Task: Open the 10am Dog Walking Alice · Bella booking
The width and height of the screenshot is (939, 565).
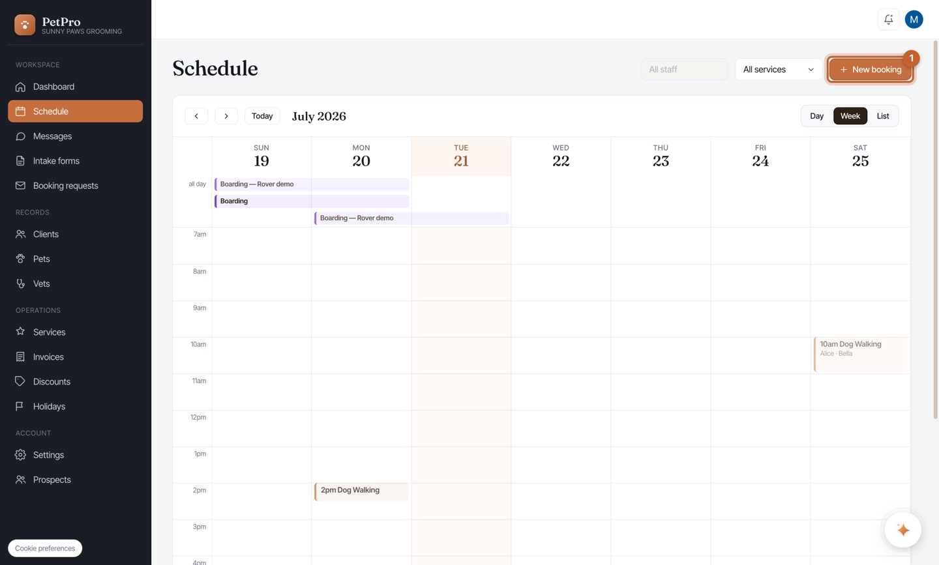Action: [861, 355]
